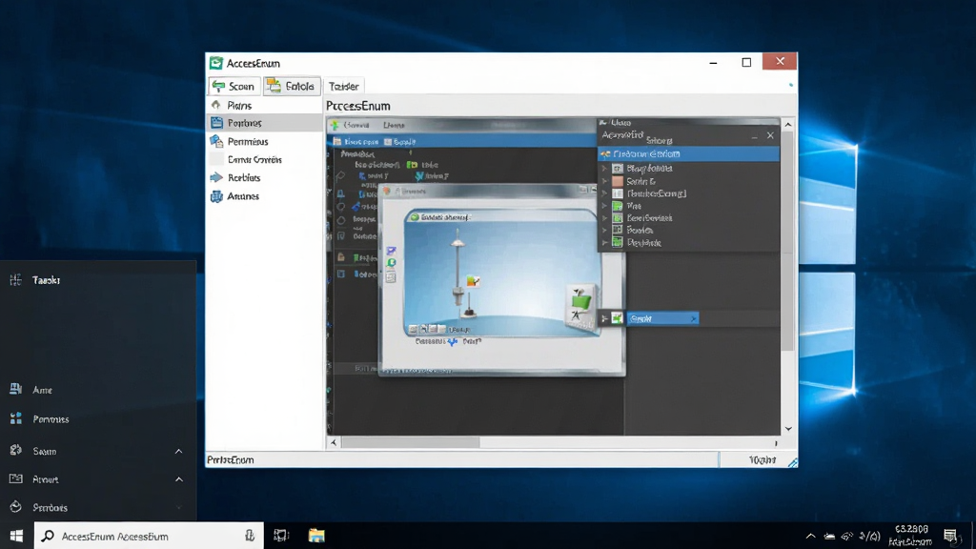Open Pervoues in the Start panel

point(51,419)
